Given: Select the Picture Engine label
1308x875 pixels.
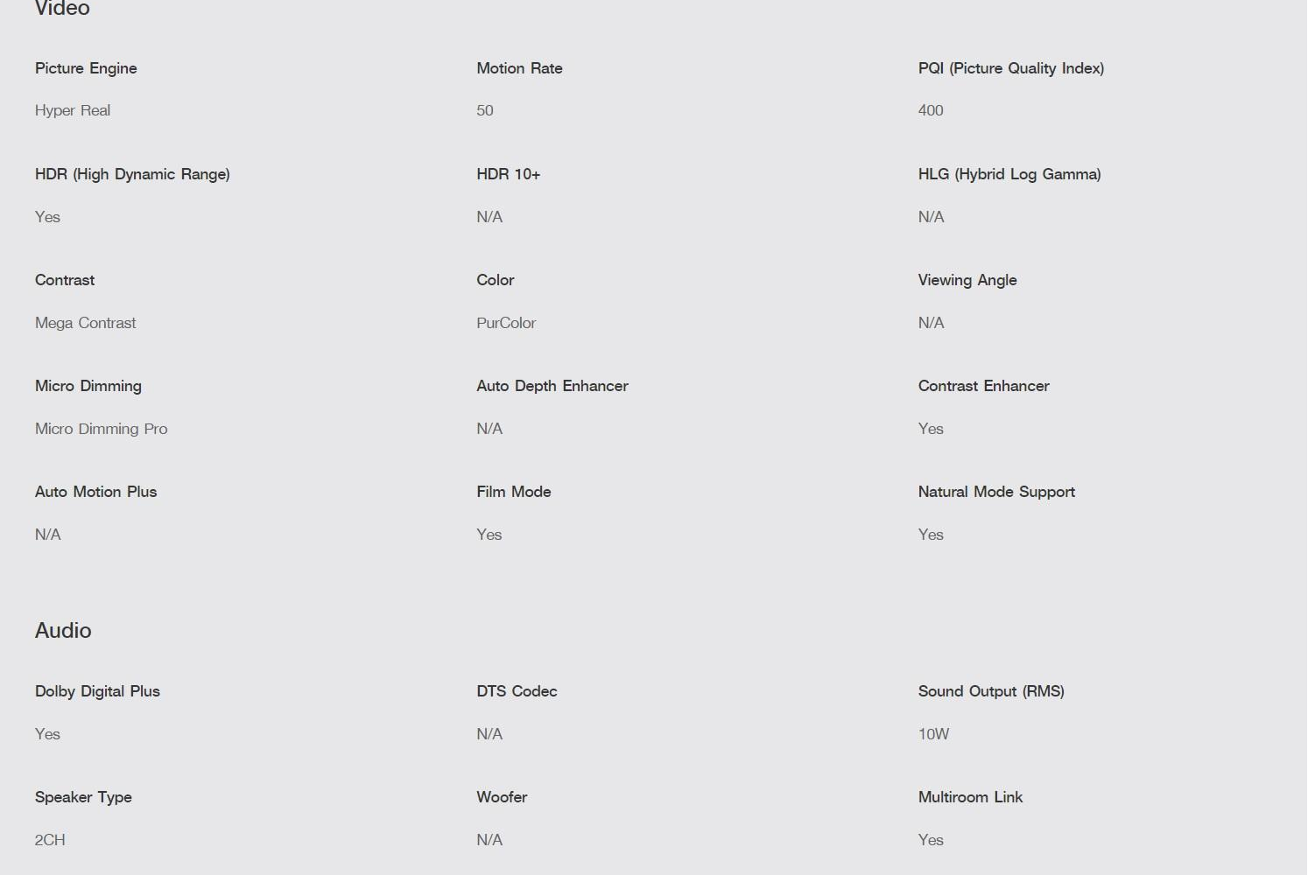Looking at the screenshot, I should 86,68.
